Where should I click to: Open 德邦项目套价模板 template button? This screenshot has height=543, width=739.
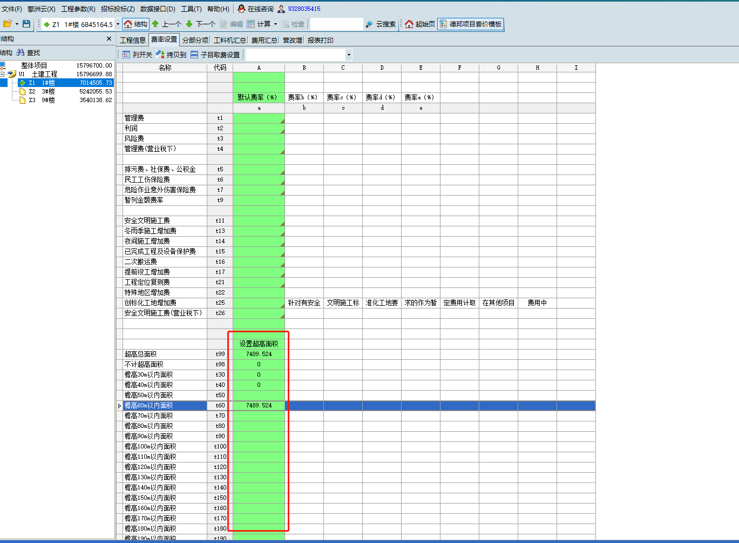[471, 24]
